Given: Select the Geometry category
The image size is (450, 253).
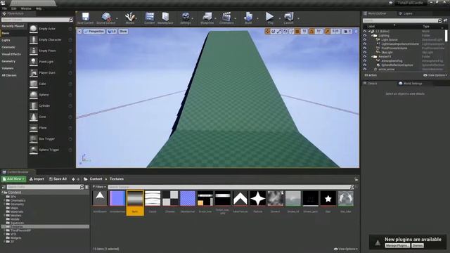Looking at the screenshot, I should (8, 61).
